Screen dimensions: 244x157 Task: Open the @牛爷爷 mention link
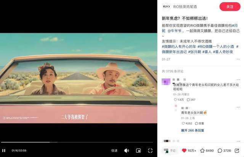175,31
